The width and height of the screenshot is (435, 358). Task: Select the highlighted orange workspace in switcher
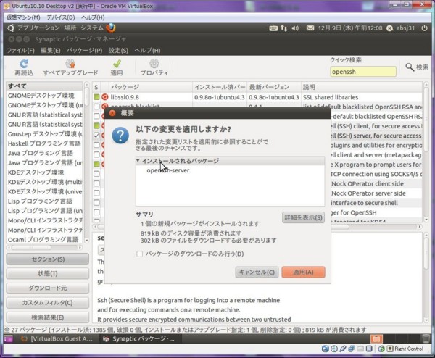click(376, 338)
